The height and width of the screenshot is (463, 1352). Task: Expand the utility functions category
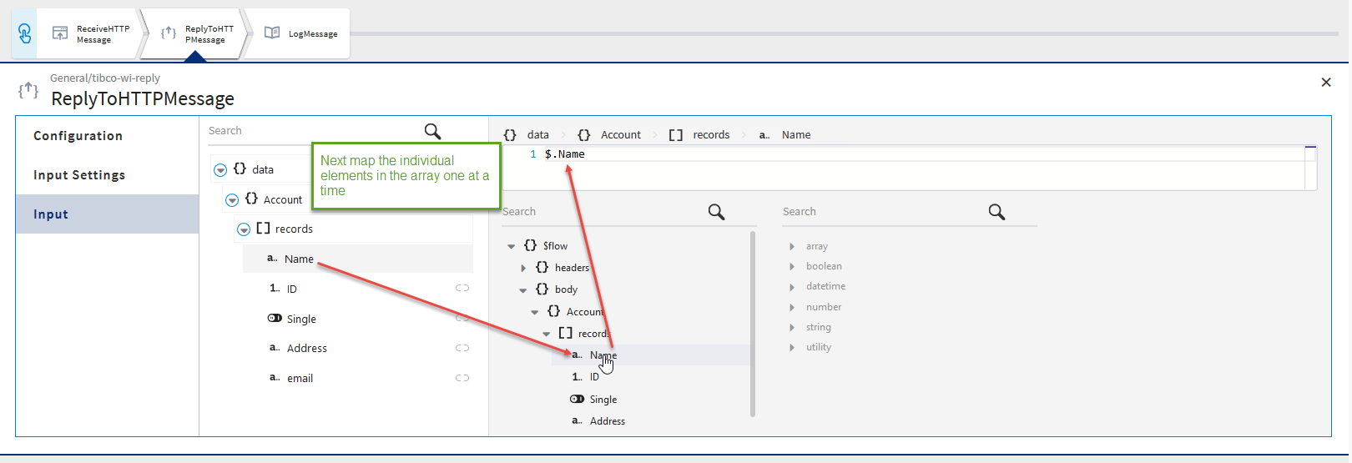(x=792, y=348)
